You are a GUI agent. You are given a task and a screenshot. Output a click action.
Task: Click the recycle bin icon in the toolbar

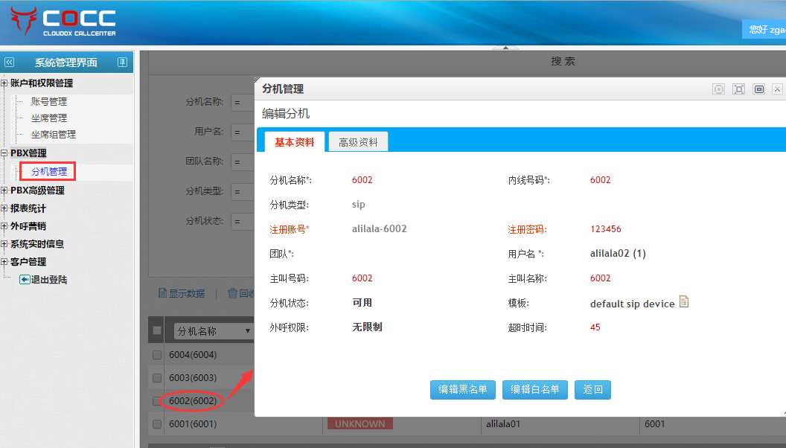click(x=232, y=293)
